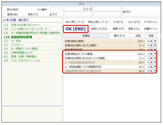Select 摘要 [F5] button

[x=118, y=29]
